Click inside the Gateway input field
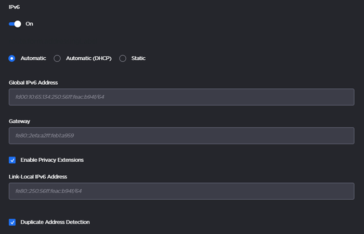 point(181,136)
